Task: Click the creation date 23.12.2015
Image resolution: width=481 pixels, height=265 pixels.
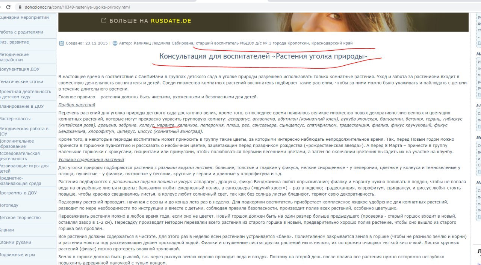Action: (96, 43)
